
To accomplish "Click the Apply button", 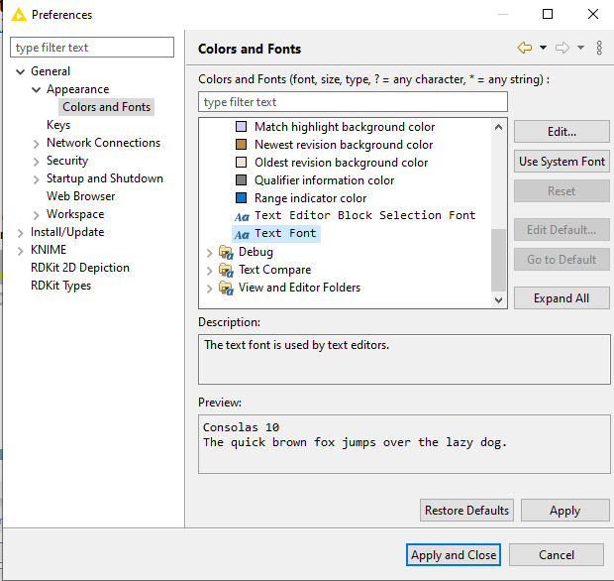I will point(565,511).
